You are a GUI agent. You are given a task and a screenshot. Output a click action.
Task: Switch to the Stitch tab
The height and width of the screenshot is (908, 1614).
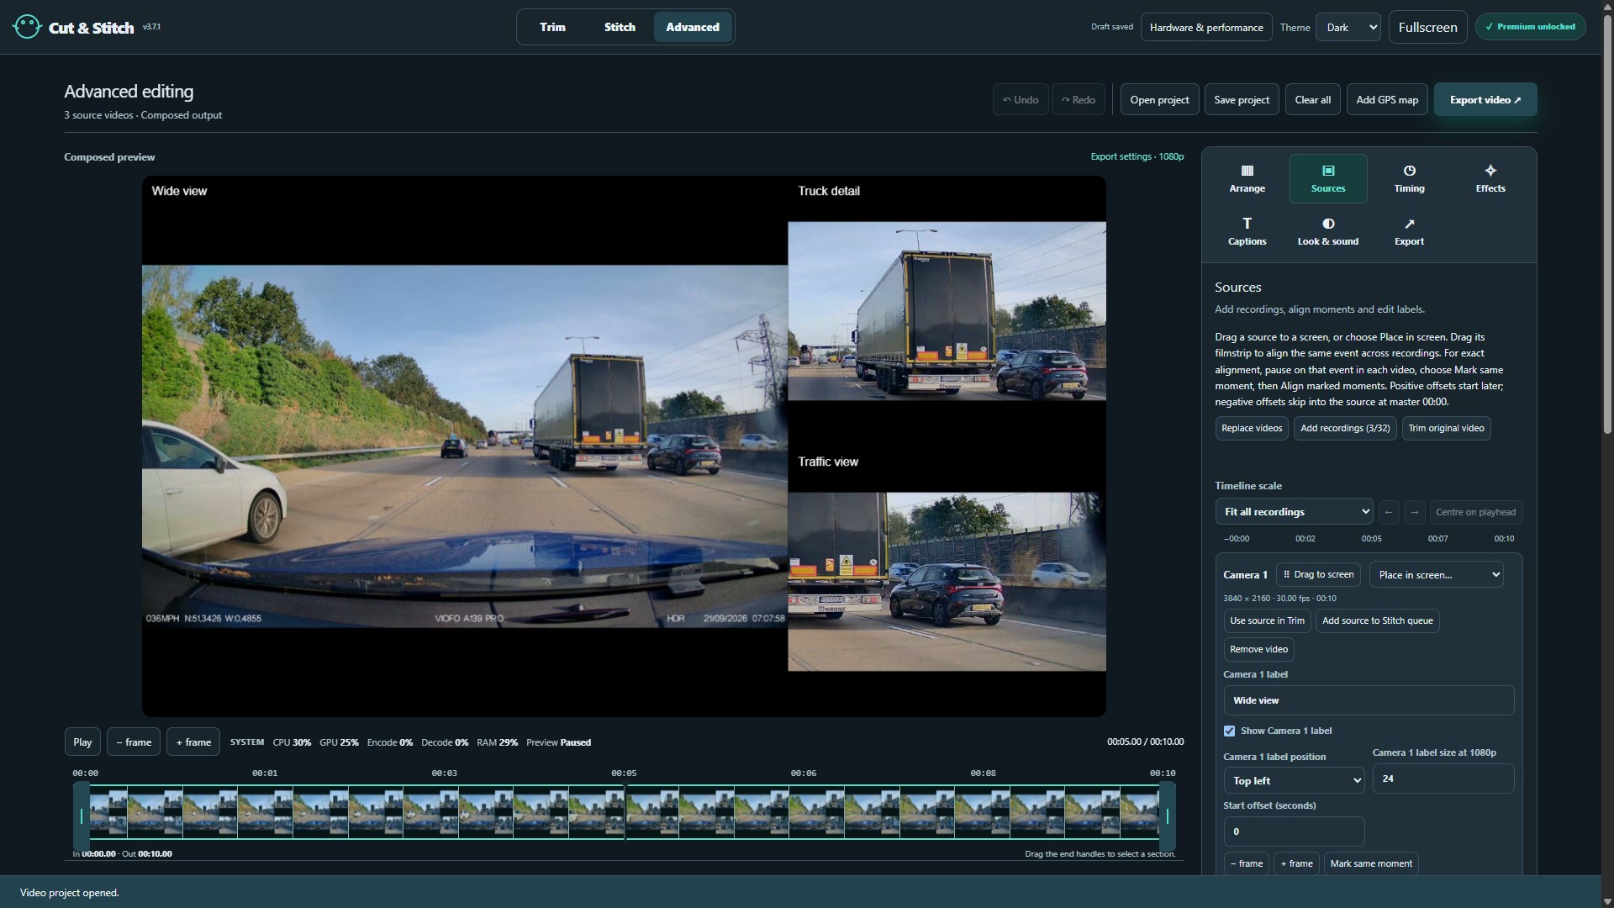pyautogui.click(x=620, y=27)
